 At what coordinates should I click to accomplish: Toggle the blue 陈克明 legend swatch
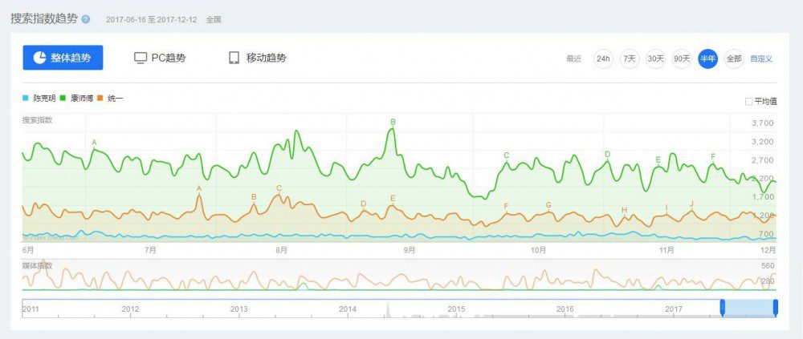(x=26, y=99)
